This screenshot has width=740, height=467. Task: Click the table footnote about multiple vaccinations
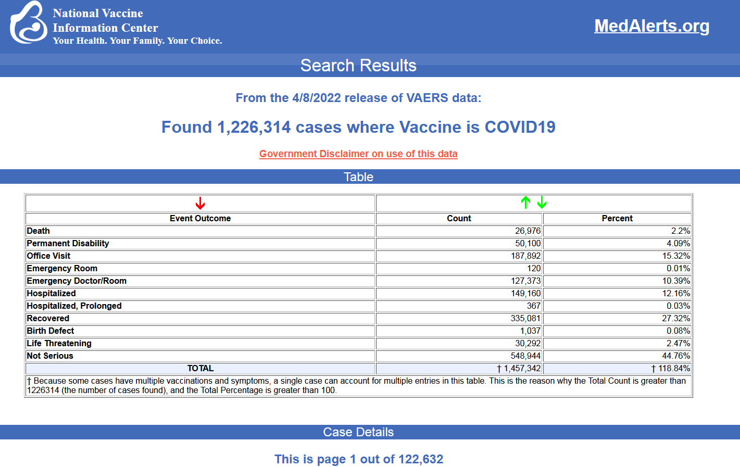tap(358, 386)
